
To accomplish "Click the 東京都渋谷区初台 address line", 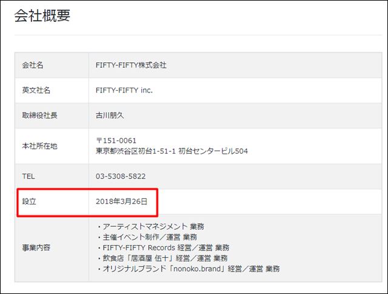I will pos(172,151).
